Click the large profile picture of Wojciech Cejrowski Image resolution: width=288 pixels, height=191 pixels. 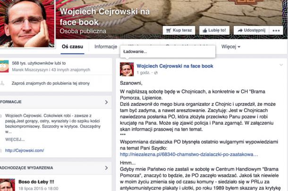click(27, 24)
